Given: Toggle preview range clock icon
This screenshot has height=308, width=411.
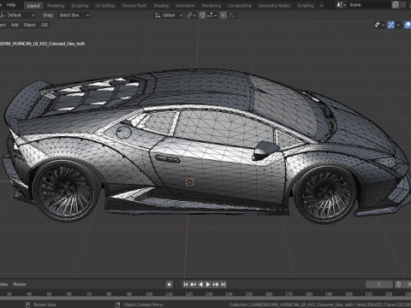Looking at the screenshot, I should 398,284.
